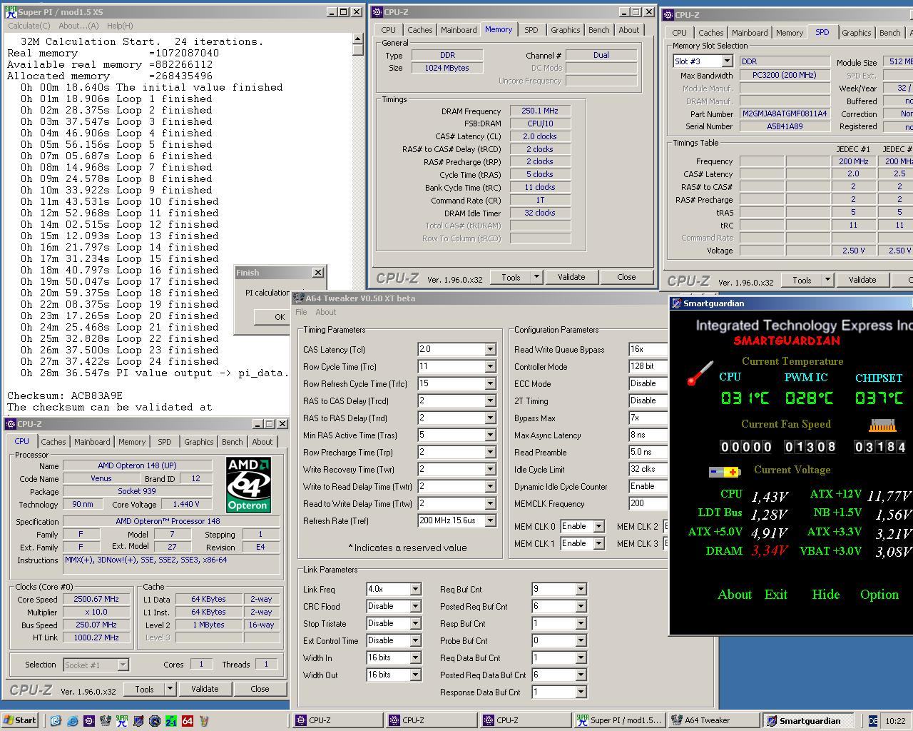Viewport: 913px width, 731px height.
Task: Click OK in the Finish dialog
Action: 280,317
